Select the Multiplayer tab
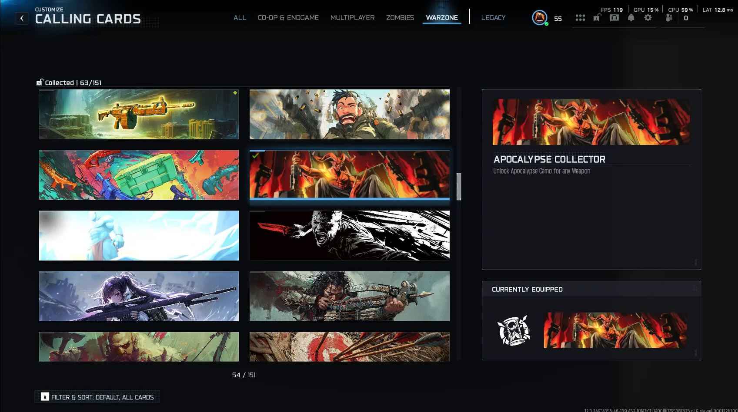Viewport: 738px width, 412px height. coord(352,18)
